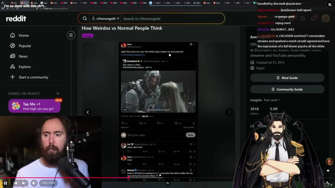This screenshot has width=335, height=188.
Task: Like lori's reply shinzo abe's trick
Action: 159,151
